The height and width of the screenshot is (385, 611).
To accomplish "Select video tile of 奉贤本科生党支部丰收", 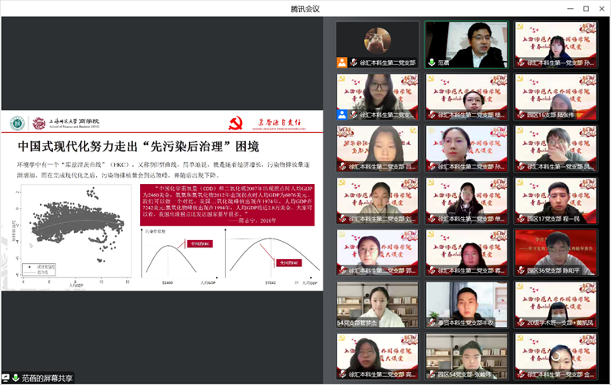I will coord(467,304).
